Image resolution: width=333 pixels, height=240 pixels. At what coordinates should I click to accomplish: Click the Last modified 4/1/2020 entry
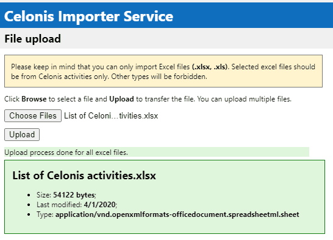[77, 205]
